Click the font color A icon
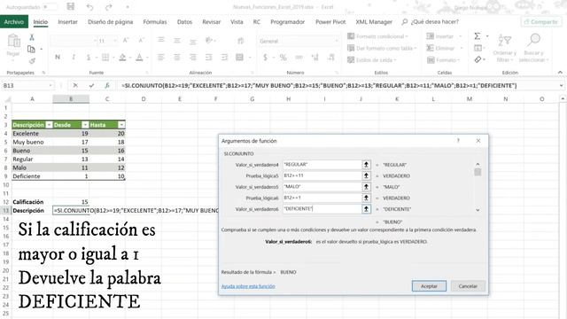The width and height of the screenshot is (567, 319). pos(139,57)
